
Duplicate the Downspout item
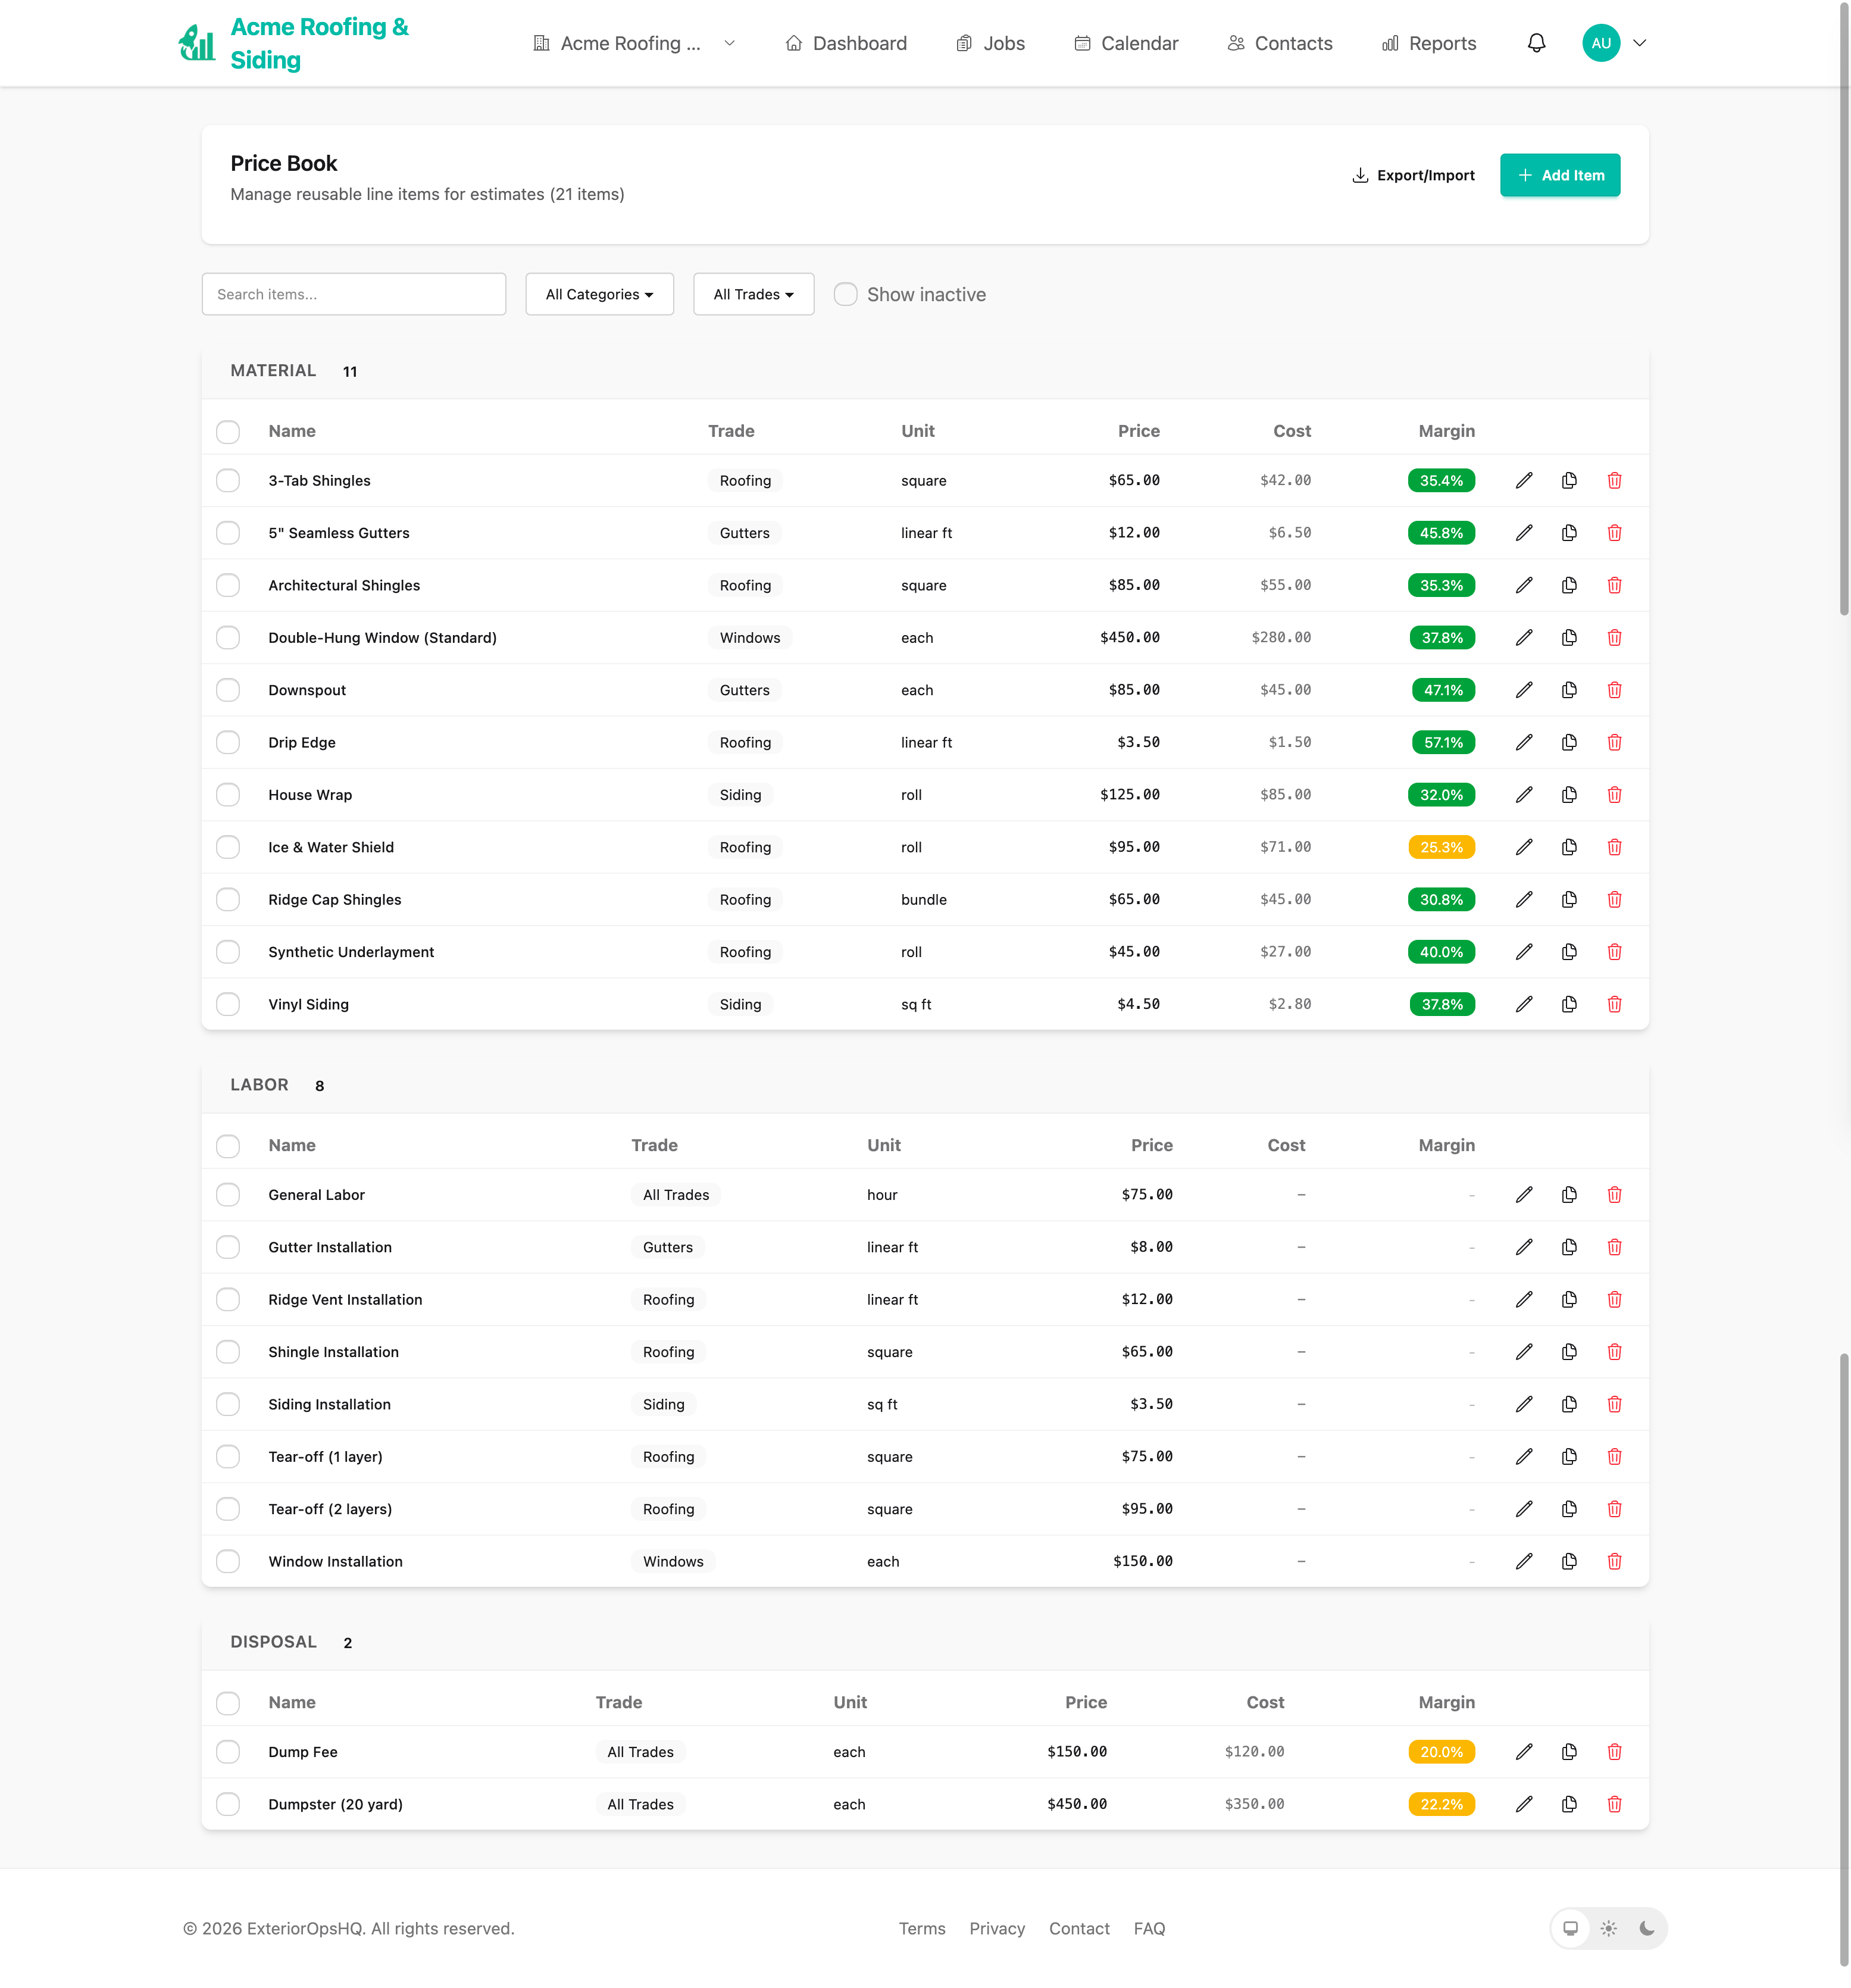[x=1569, y=690]
